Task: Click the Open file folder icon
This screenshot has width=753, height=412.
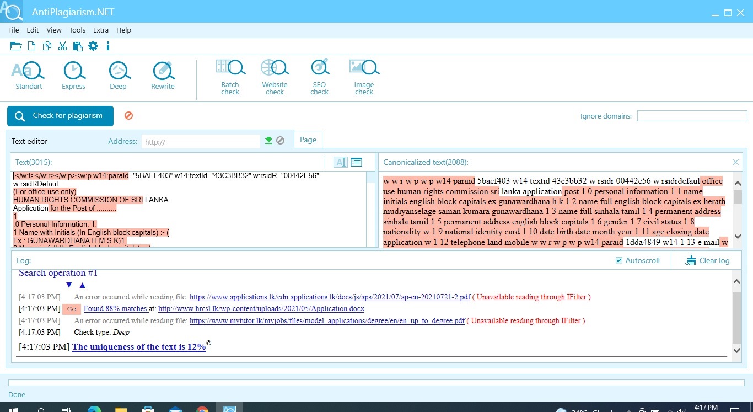Action: 16,46
